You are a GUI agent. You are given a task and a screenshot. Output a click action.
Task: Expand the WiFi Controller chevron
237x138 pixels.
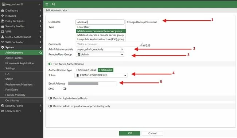coord(40,42)
